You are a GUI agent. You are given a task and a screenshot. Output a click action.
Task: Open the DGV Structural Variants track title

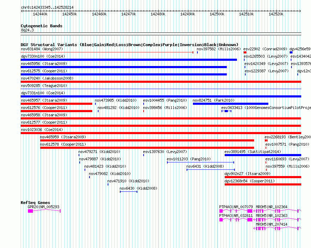point(129,45)
